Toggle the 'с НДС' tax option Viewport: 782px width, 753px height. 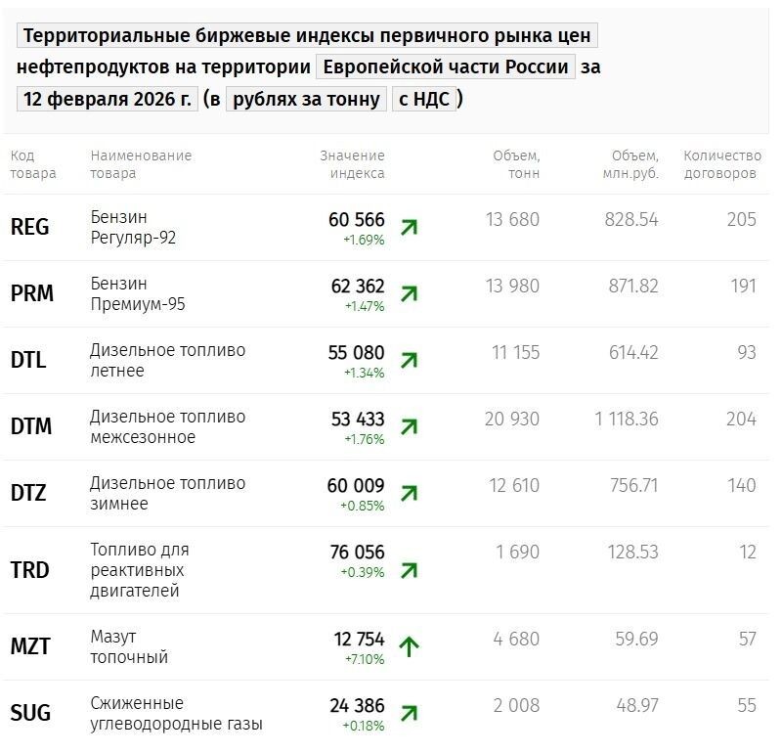point(424,99)
